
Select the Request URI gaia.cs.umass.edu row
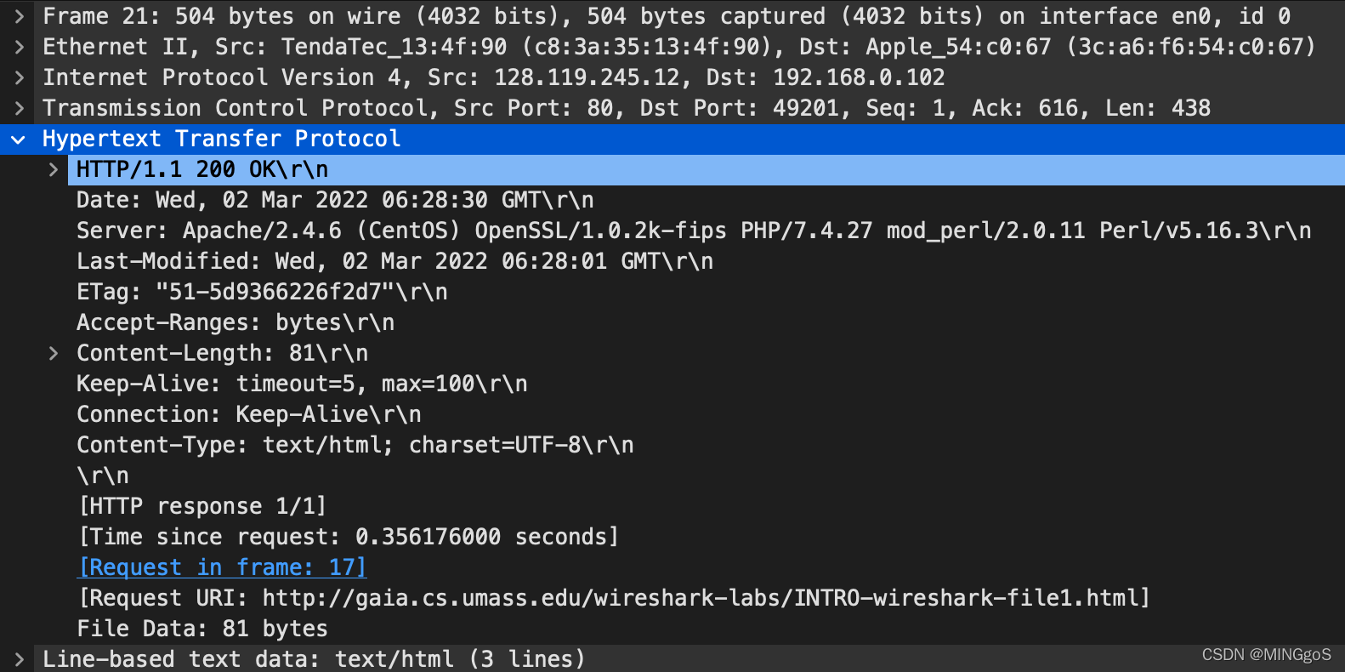point(614,597)
